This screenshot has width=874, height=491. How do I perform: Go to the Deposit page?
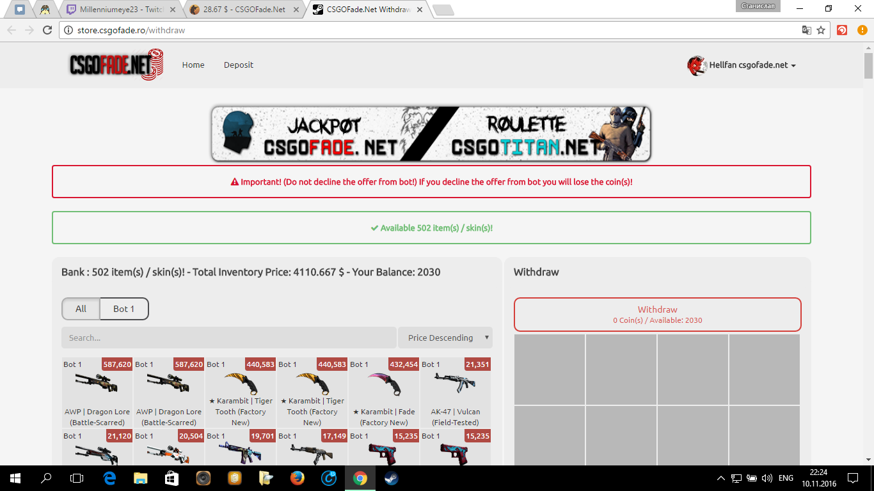(x=239, y=65)
